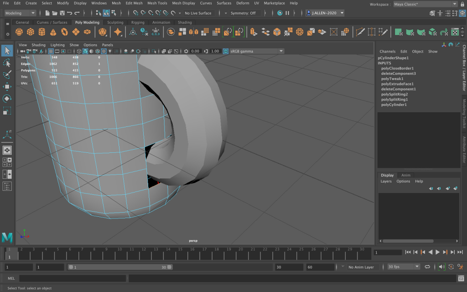The image size is (467, 292).
Task: Click the Undo arrow icon
Action: [x=70, y=13]
